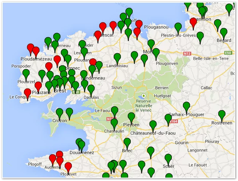This screenshot has height=181, width=238.
Task: Click the Plouray town label
Action: click(212, 142)
